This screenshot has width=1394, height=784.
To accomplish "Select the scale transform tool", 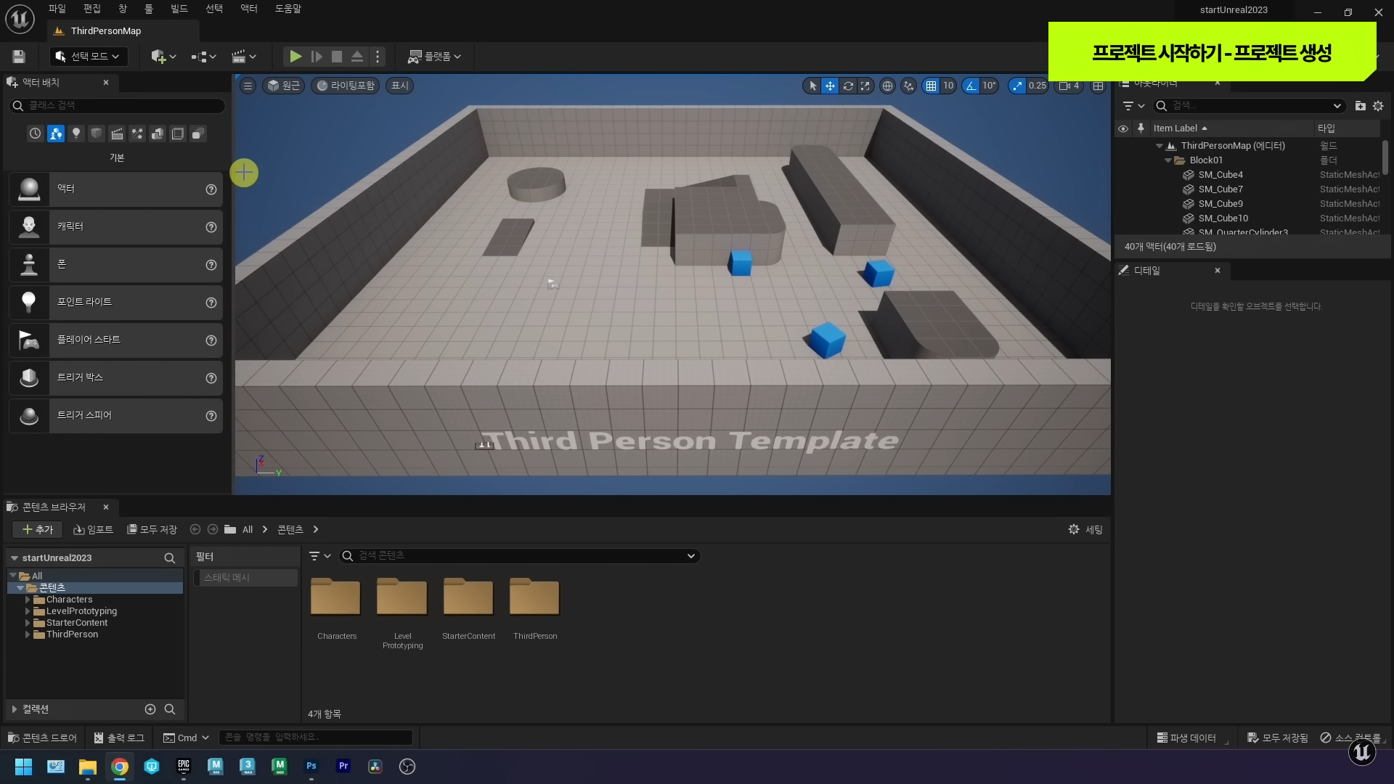I will [865, 86].
